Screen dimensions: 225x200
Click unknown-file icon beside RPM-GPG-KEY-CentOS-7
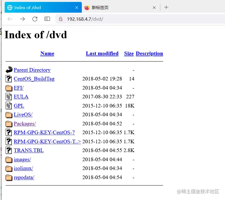tap(9, 132)
